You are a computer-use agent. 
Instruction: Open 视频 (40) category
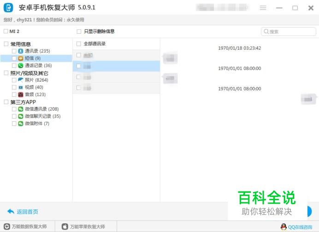click(x=34, y=87)
